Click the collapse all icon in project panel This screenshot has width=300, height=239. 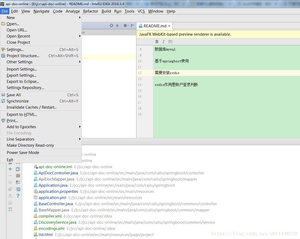pyautogui.click(x=117, y=25)
